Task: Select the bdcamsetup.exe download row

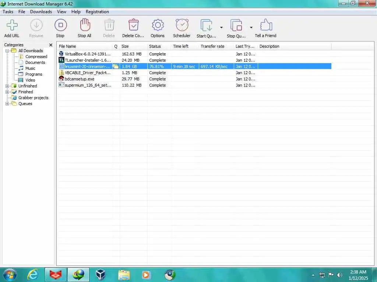Action: pos(194,79)
